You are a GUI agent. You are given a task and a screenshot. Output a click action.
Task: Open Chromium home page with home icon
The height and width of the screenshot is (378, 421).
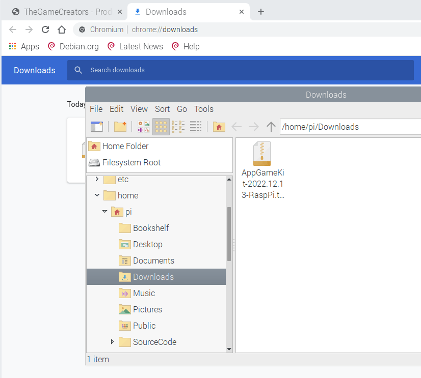(x=61, y=29)
